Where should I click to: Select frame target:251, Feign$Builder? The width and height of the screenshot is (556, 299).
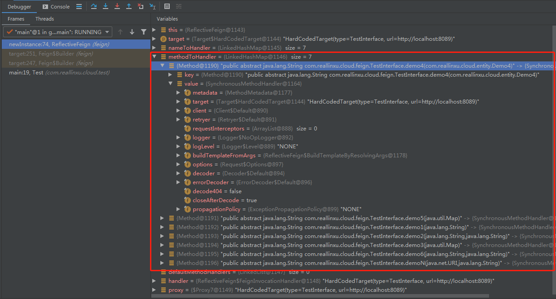pos(75,54)
